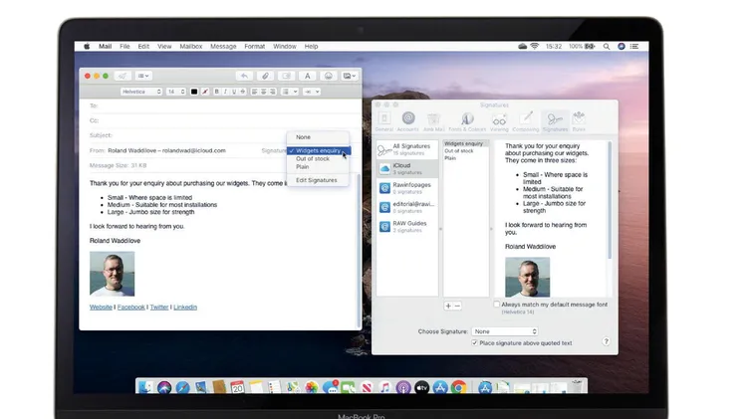The width and height of the screenshot is (747, 419).
Task: Select All Signatures in accounts list
Action: [407, 149]
